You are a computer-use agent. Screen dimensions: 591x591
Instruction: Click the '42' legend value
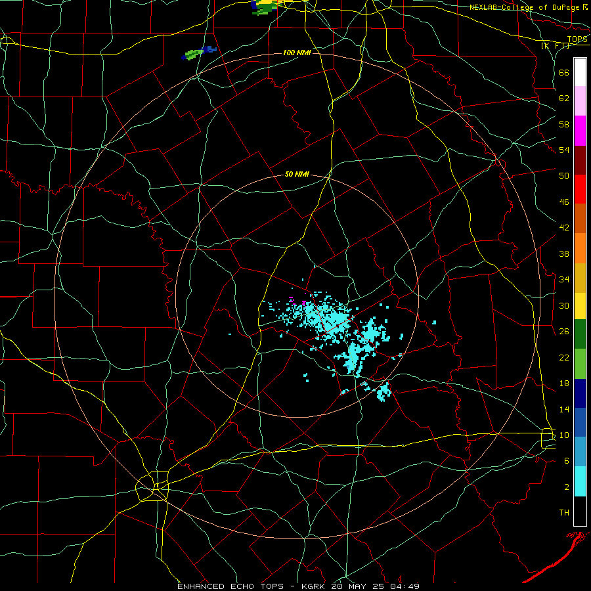click(564, 228)
